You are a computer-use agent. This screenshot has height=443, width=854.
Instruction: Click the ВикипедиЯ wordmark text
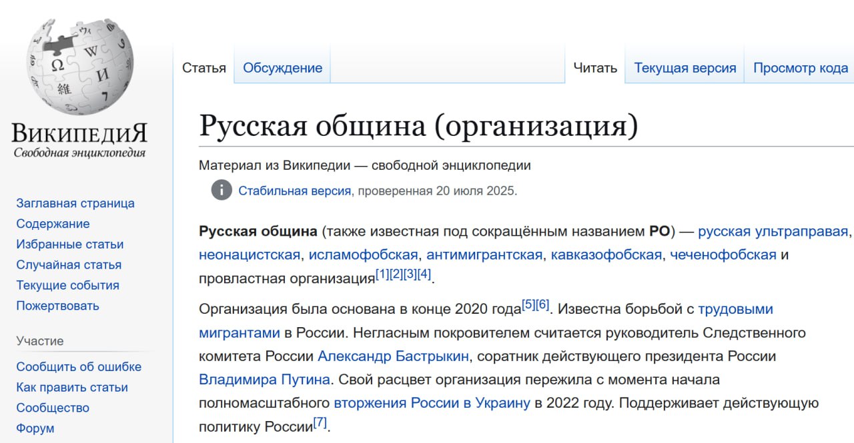click(79, 133)
